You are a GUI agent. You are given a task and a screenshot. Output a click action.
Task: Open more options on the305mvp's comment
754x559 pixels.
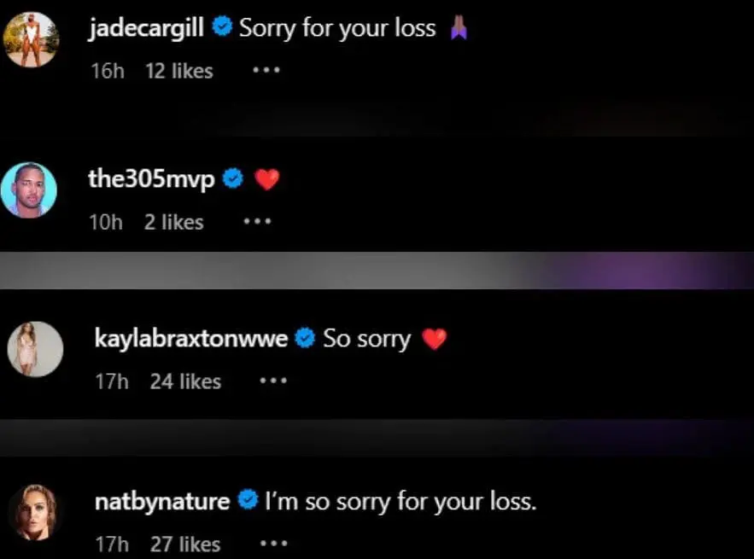[257, 222]
